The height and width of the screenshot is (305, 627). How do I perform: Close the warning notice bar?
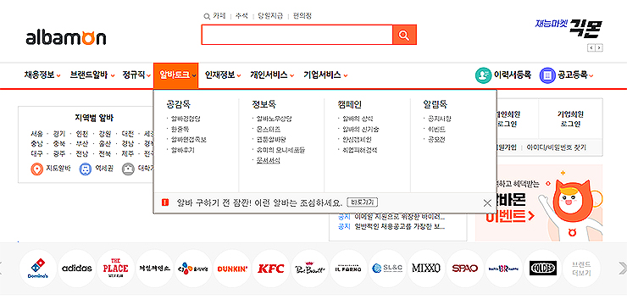(487, 203)
